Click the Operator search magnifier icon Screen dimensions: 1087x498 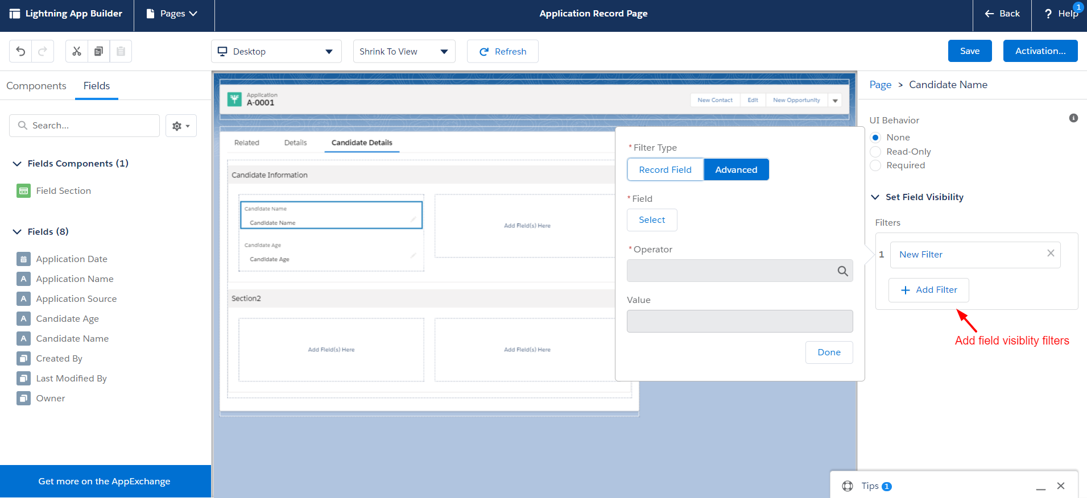pos(842,271)
